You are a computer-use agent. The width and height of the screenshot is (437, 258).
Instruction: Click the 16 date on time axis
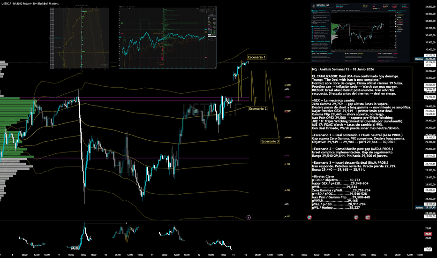(x=292, y=255)
